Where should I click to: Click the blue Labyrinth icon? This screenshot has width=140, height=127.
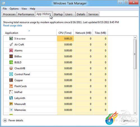click(x=11, y=98)
